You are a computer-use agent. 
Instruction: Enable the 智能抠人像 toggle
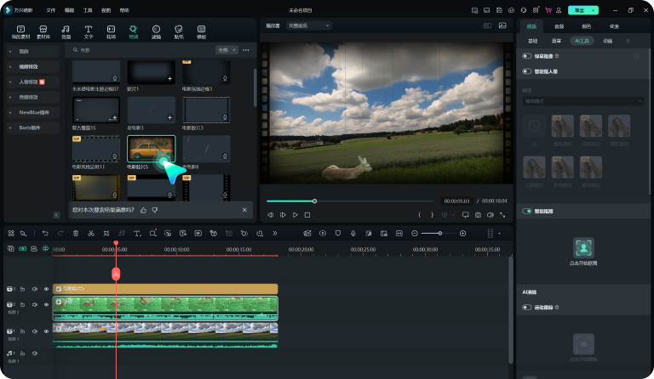pyautogui.click(x=527, y=71)
